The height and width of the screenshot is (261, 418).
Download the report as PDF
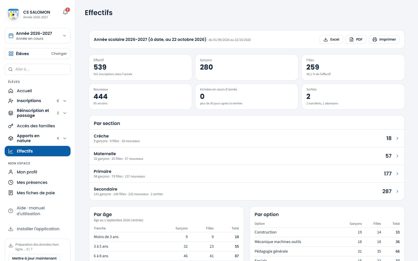point(356,39)
